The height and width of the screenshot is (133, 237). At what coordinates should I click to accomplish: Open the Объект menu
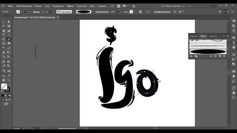(x=38, y=6)
